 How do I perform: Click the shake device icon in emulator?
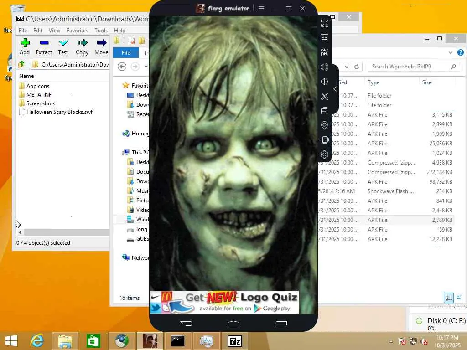tap(324, 140)
